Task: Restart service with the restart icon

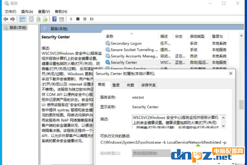Action: coord(92,19)
